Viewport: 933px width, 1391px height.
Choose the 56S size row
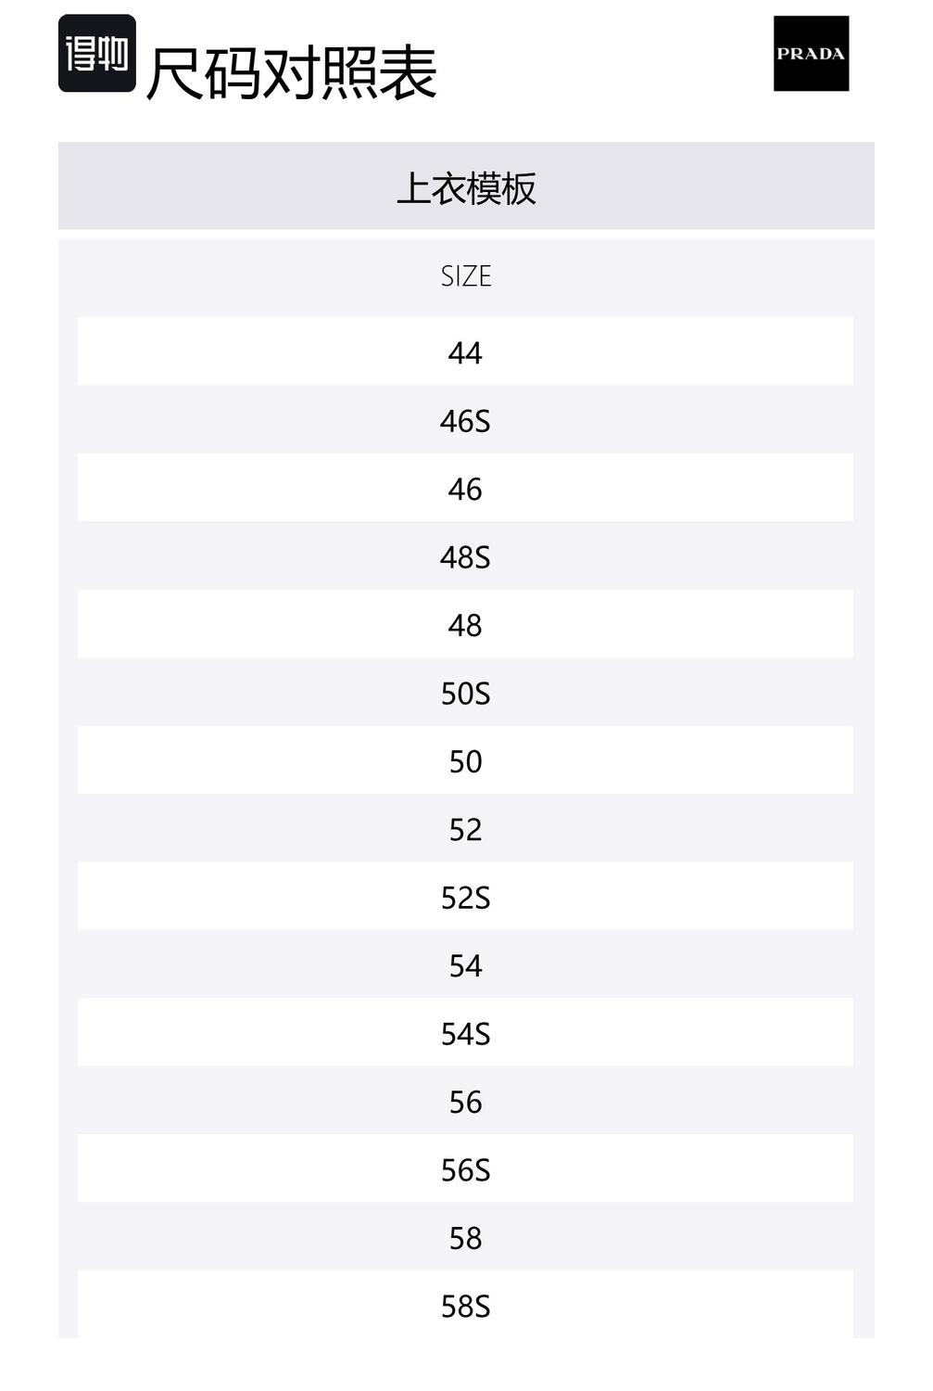pos(465,1170)
